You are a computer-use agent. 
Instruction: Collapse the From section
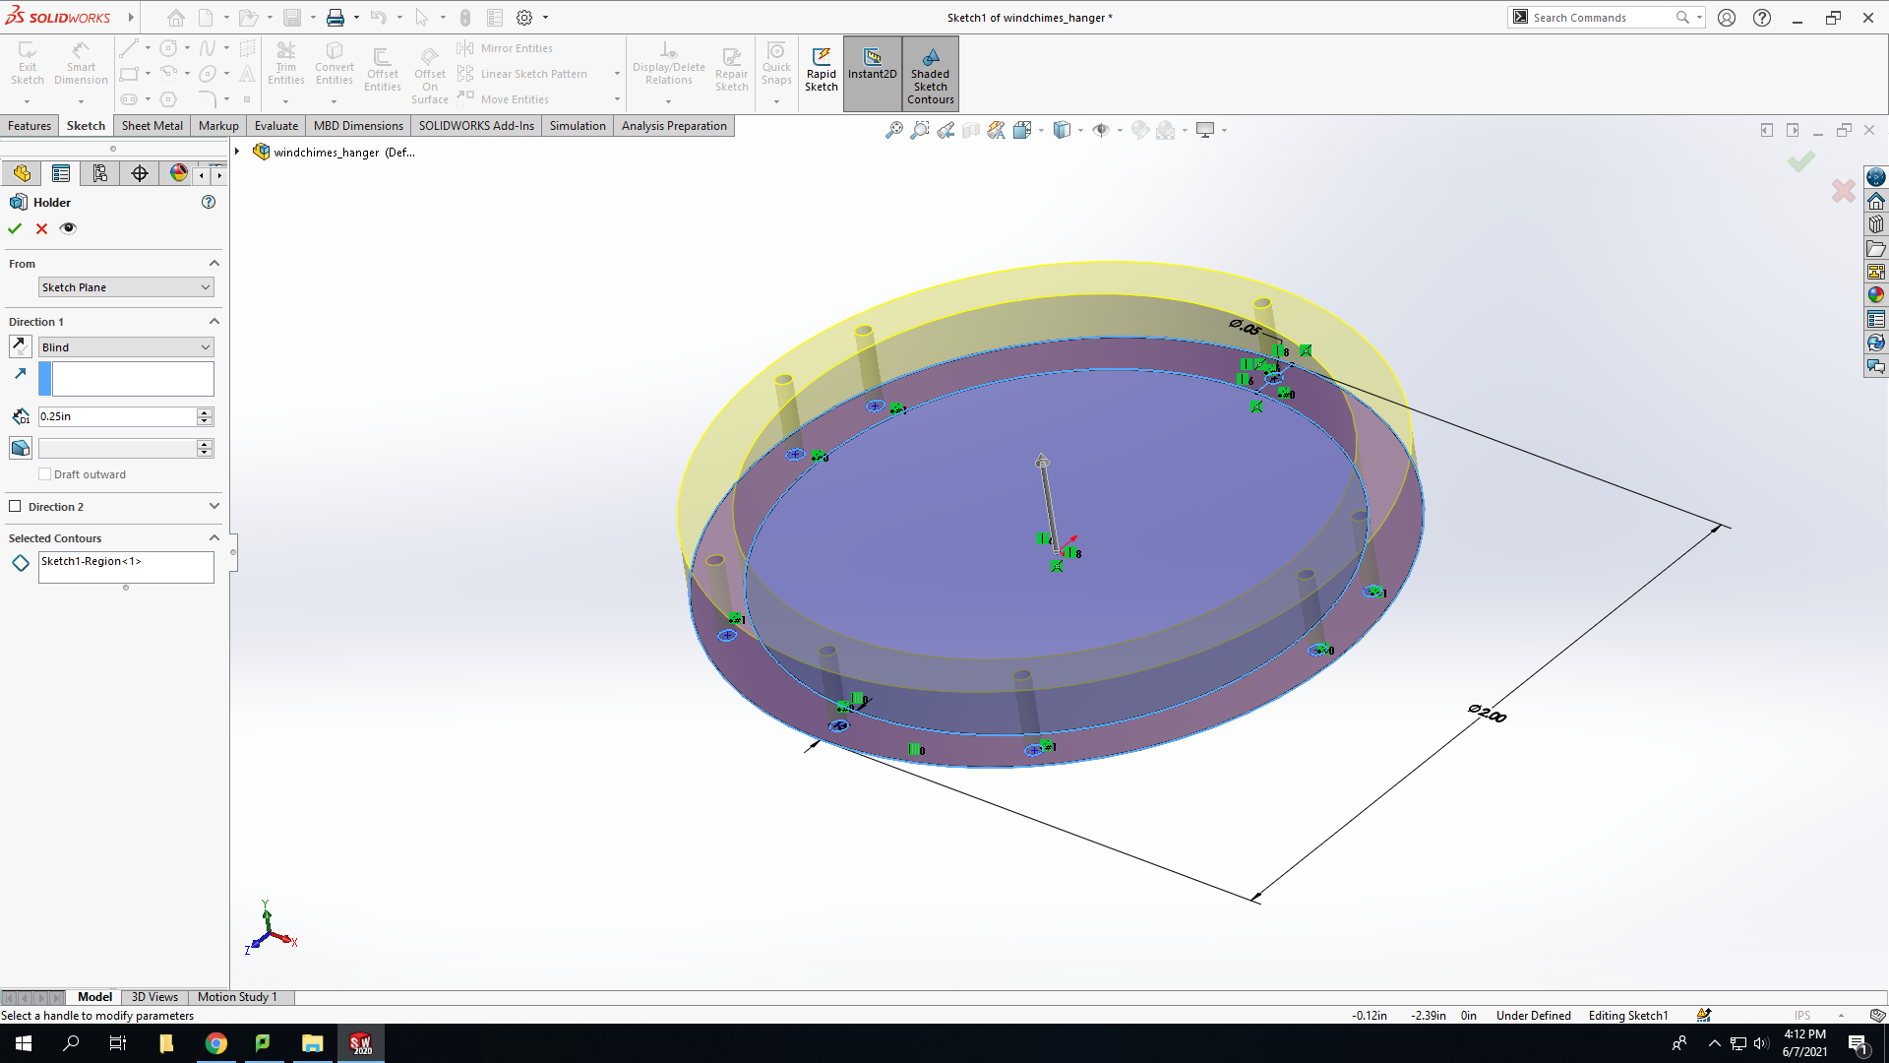click(x=214, y=263)
